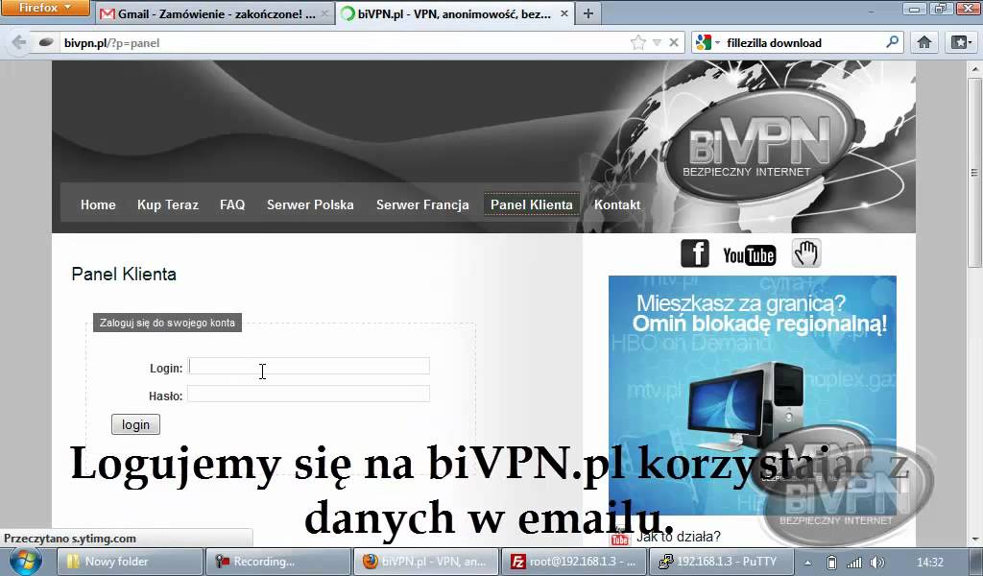Open network signal tray icon
The image size is (983, 576).
tap(853, 563)
